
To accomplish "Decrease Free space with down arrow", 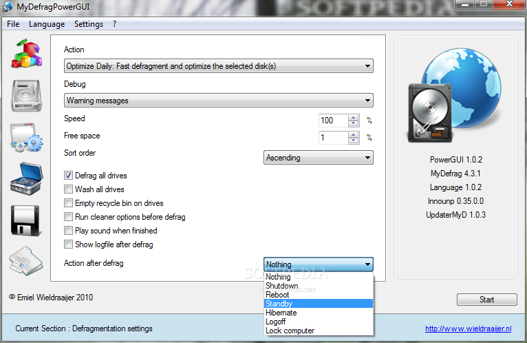I will pyautogui.click(x=353, y=141).
